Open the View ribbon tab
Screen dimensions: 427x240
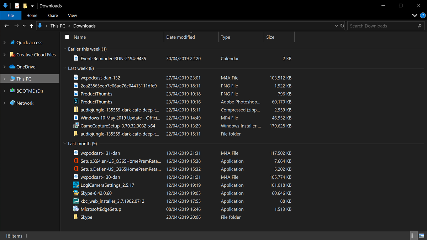coord(72,16)
